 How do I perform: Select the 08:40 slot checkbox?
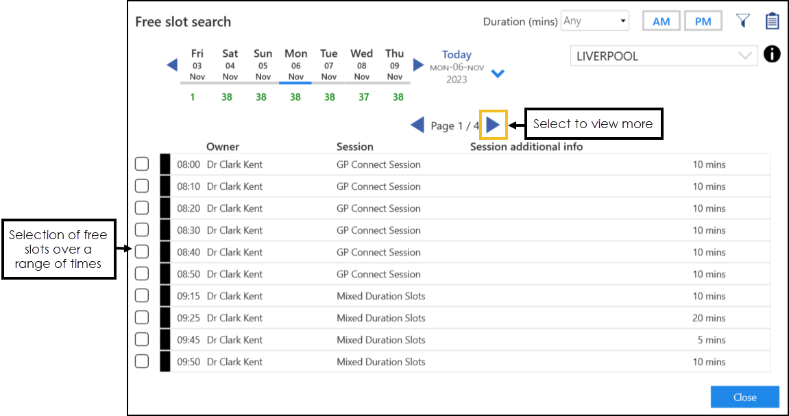click(142, 252)
